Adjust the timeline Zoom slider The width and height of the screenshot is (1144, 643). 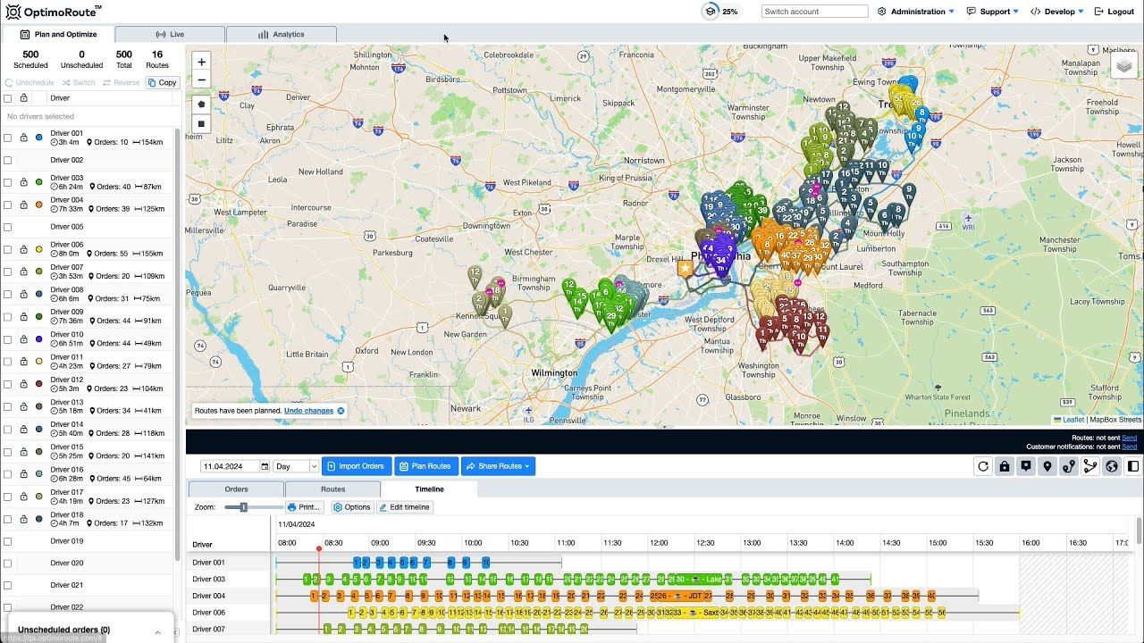click(x=243, y=506)
